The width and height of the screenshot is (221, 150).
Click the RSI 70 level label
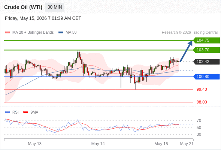(199, 120)
